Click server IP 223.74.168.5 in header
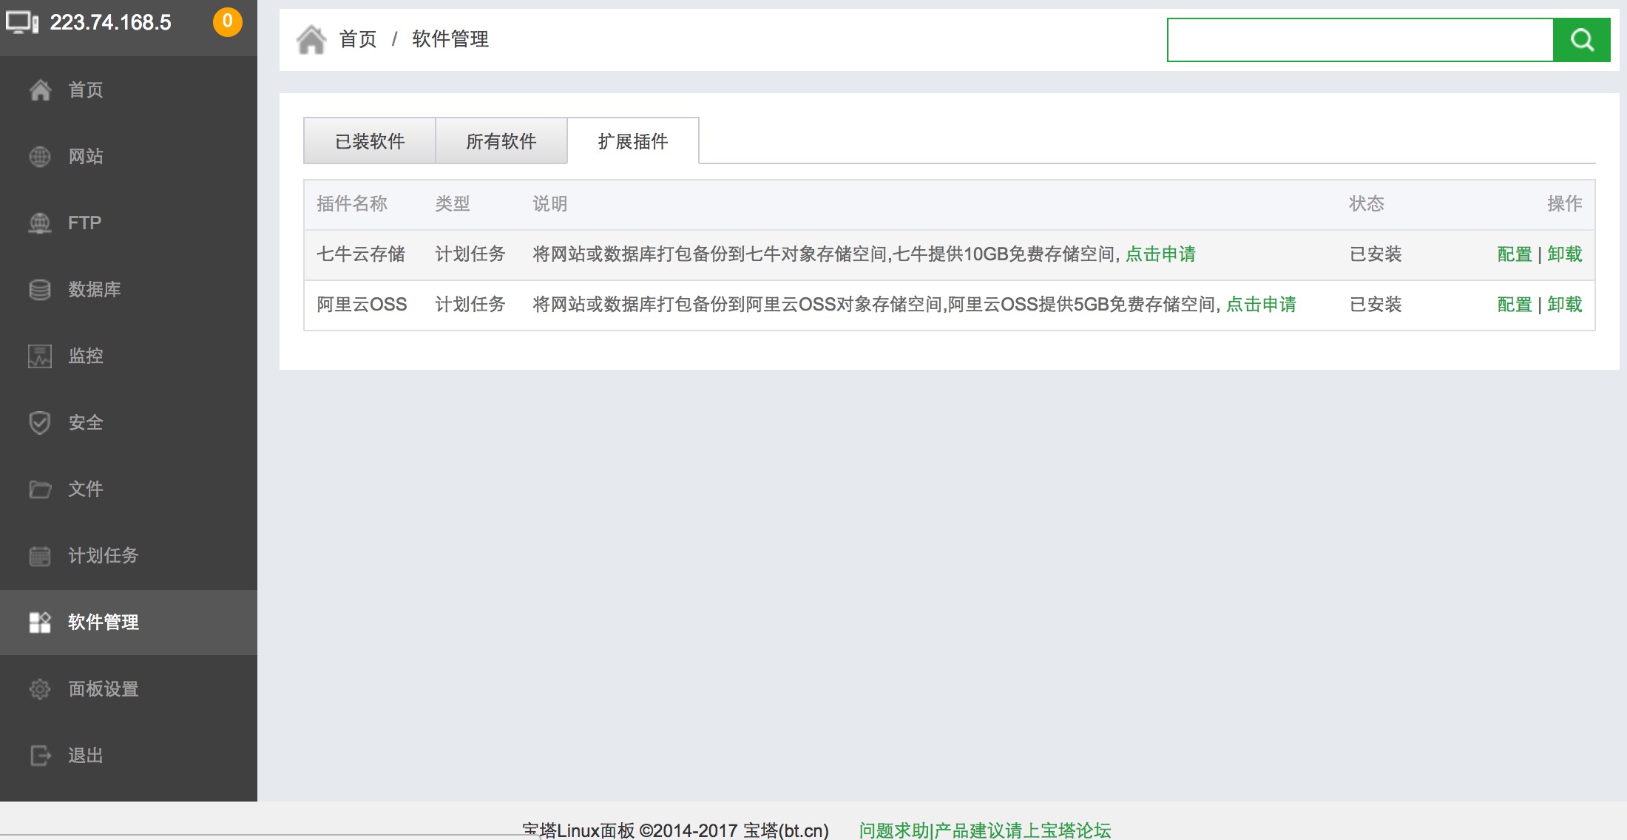Screen dimensions: 1627x840 pos(111,22)
